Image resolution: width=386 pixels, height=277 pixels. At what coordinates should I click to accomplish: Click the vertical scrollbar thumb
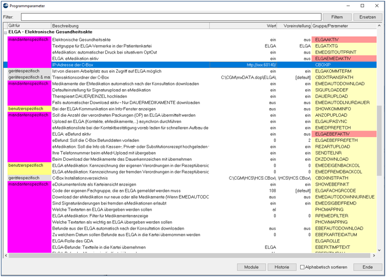point(379,140)
